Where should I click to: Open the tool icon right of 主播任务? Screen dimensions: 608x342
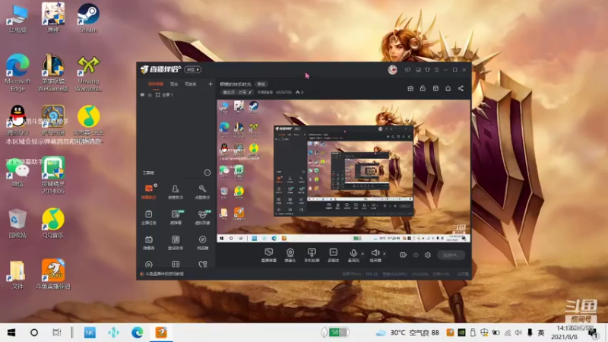(x=176, y=217)
